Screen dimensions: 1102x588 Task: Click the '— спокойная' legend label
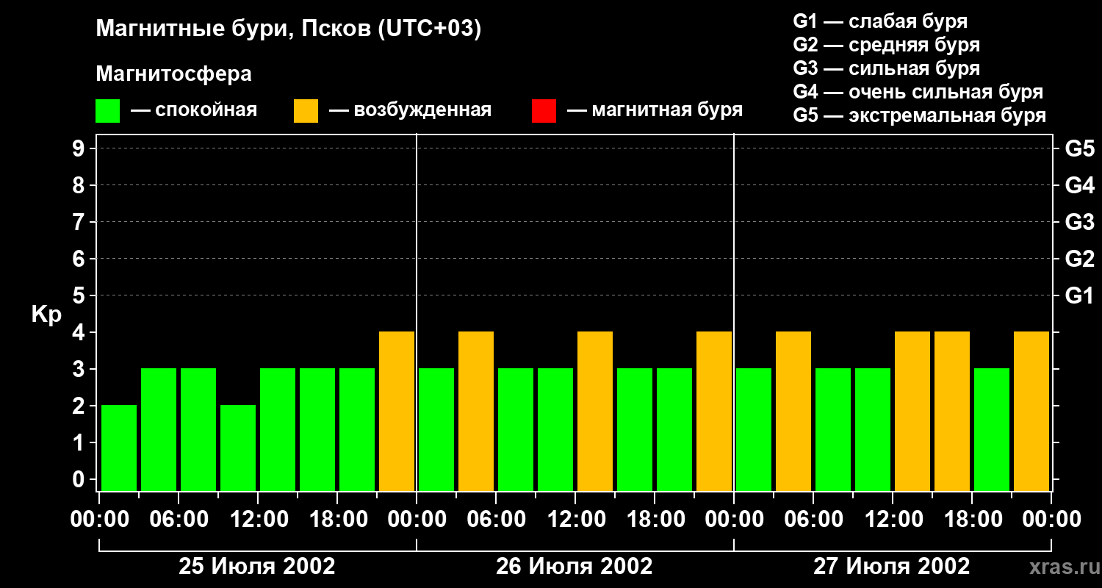pyautogui.click(x=194, y=110)
